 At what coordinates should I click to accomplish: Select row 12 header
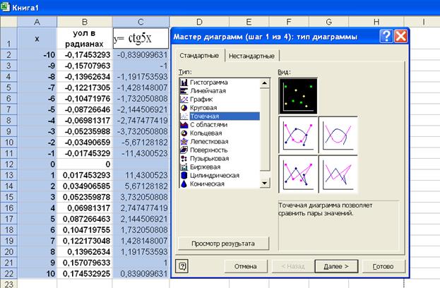click(9, 164)
